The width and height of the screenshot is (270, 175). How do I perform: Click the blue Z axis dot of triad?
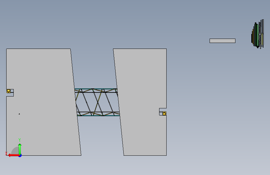[x=20, y=155]
